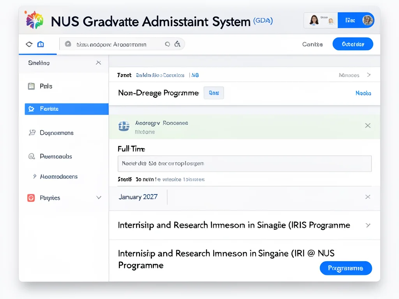Dismiss the green Anoregev Roneenee banner

pos(368,125)
